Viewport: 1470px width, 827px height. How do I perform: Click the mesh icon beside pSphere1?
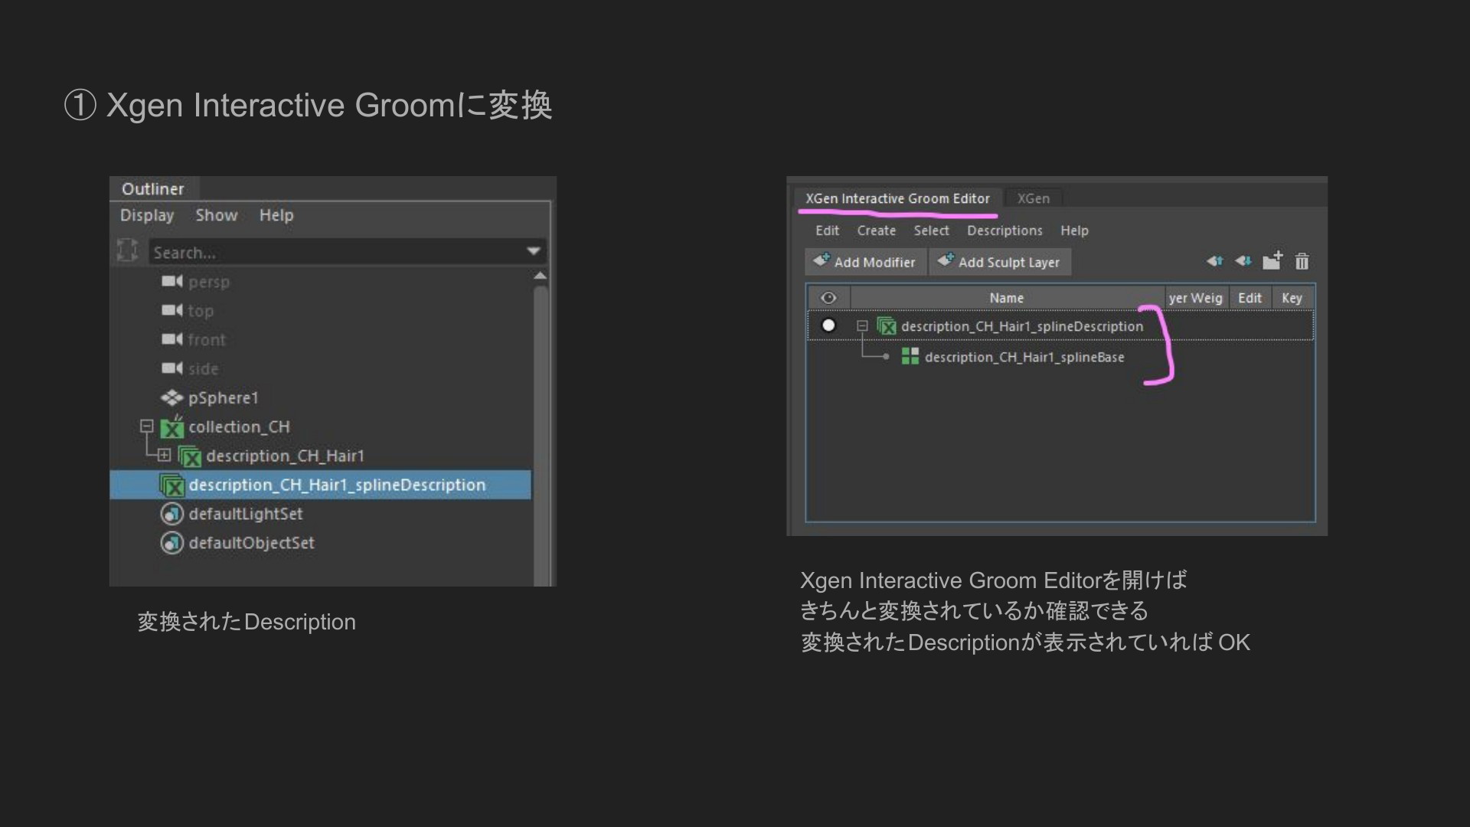(171, 397)
